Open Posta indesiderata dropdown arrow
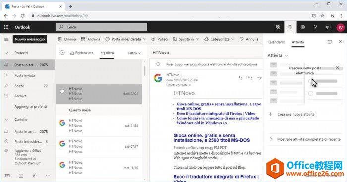The height and width of the screenshot is (182, 347). click(145, 39)
